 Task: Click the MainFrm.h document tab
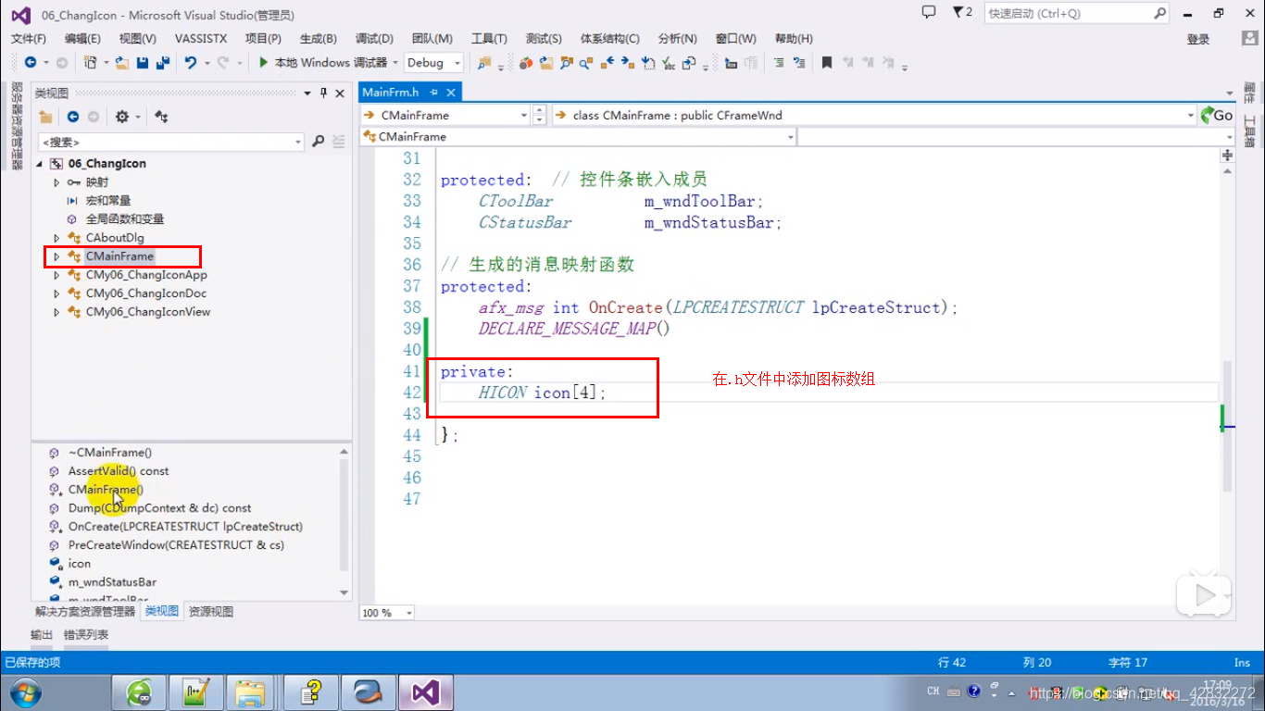tap(391, 93)
